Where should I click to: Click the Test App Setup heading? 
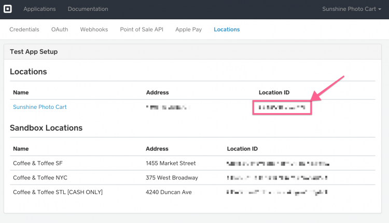(x=34, y=51)
